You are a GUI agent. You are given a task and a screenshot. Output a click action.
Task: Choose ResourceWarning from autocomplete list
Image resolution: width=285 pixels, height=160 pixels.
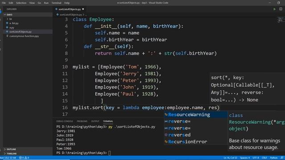tap(196, 115)
